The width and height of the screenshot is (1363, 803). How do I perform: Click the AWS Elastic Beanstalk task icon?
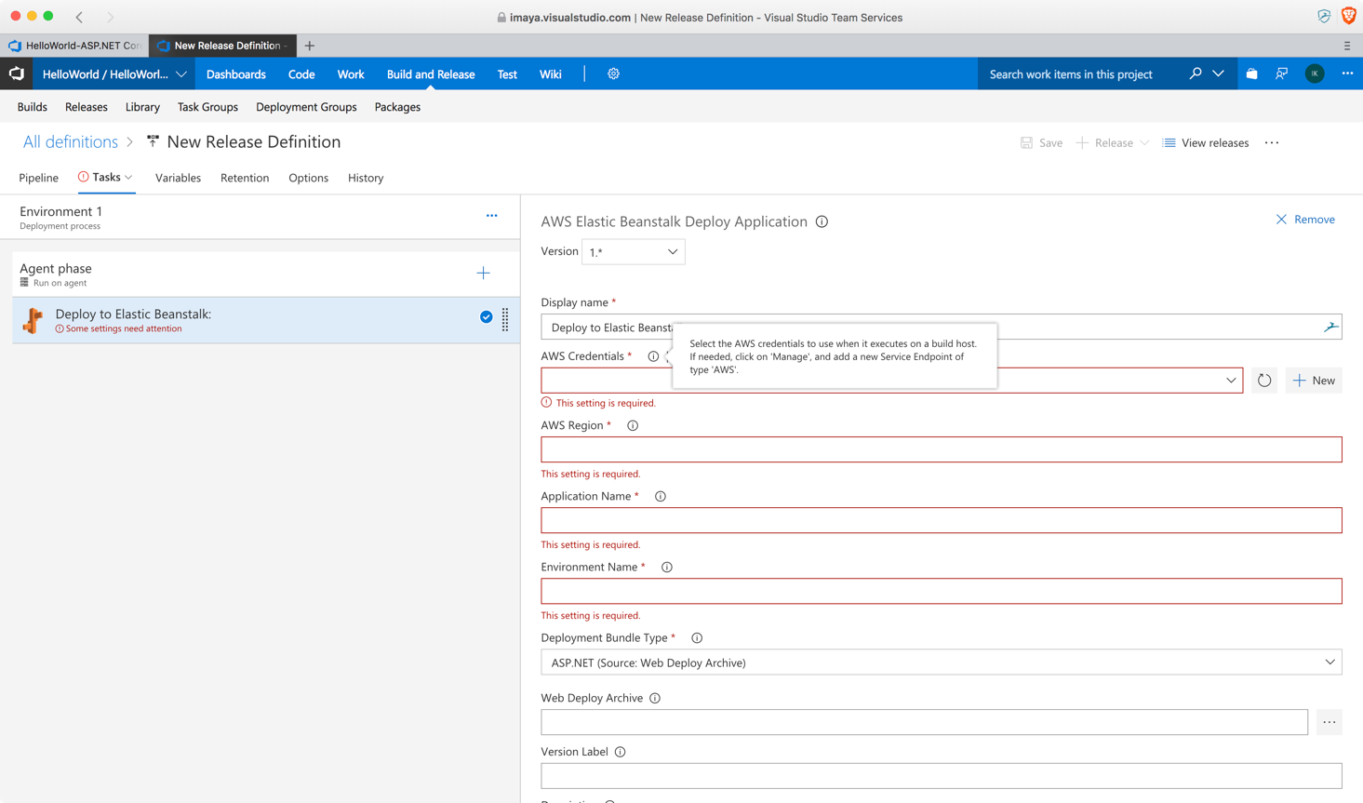33,320
